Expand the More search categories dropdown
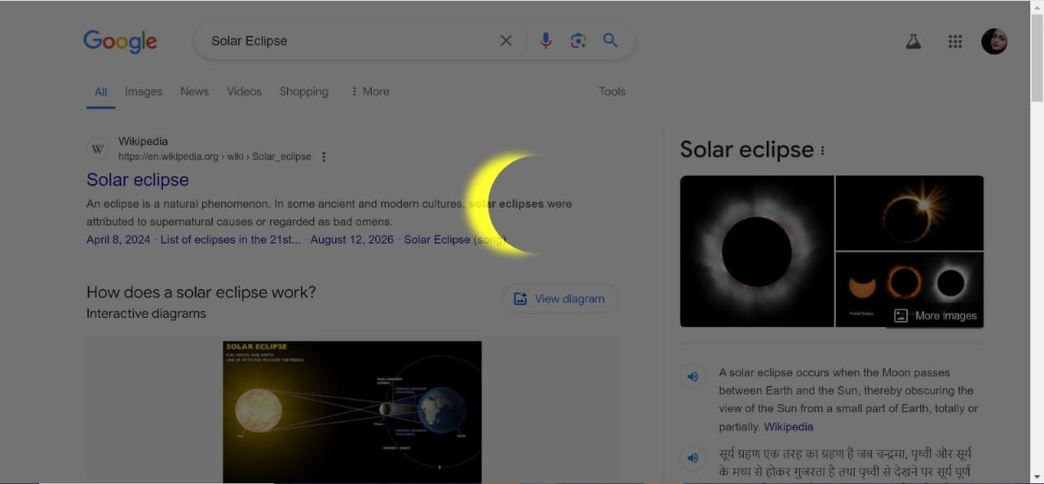Viewport: 1044px width, 484px height. (369, 91)
